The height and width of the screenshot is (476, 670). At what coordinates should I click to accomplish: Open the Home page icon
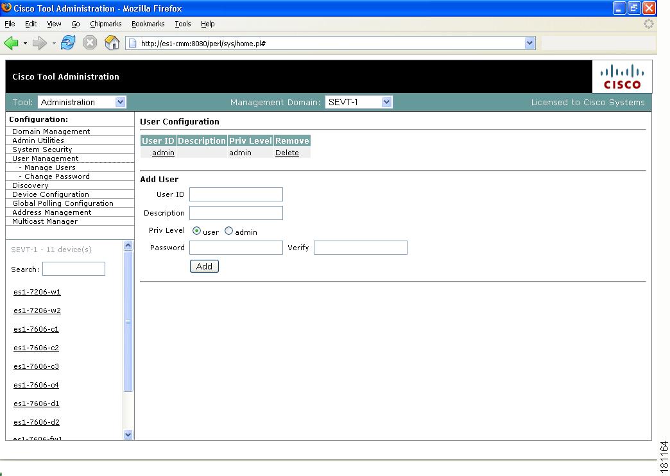pyautogui.click(x=112, y=43)
